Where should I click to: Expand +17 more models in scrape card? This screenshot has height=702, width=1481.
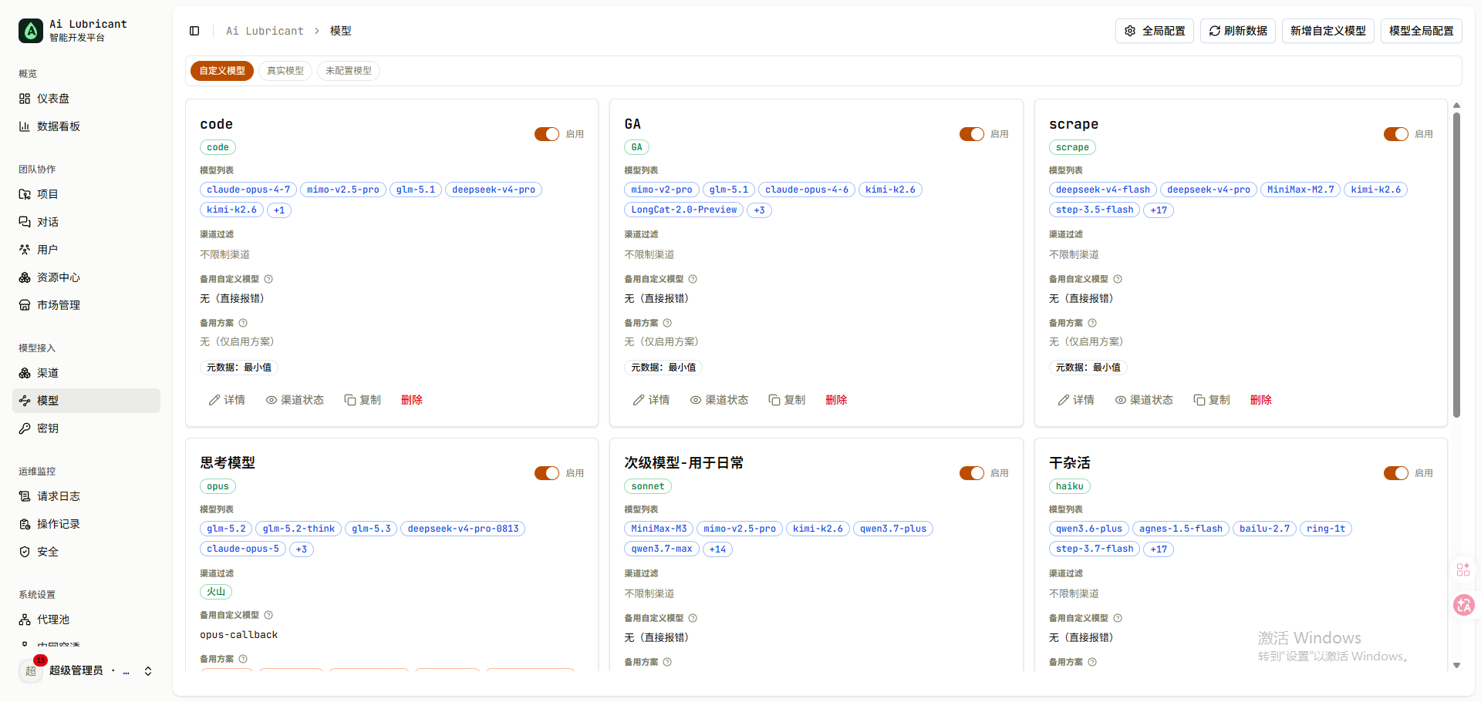[x=1159, y=210]
